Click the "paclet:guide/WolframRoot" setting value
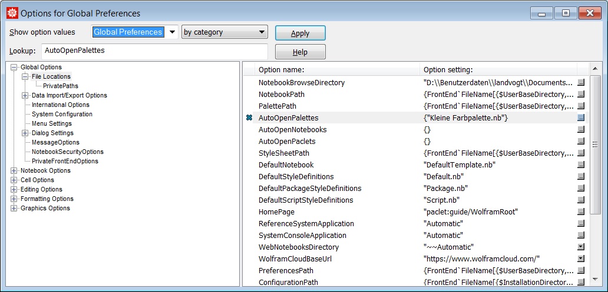 coord(471,212)
